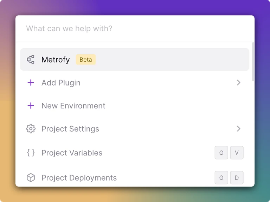Screen dimensions: 270x202
Task: Click the Metrofy node-diagram icon
Action: click(31, 60)
